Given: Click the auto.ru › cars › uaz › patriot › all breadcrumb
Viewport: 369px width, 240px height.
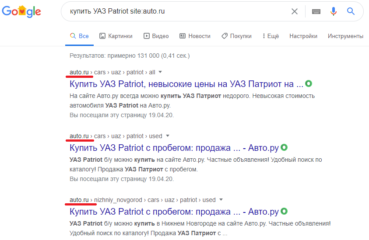Looking at the screenshot, I should 112,72.
